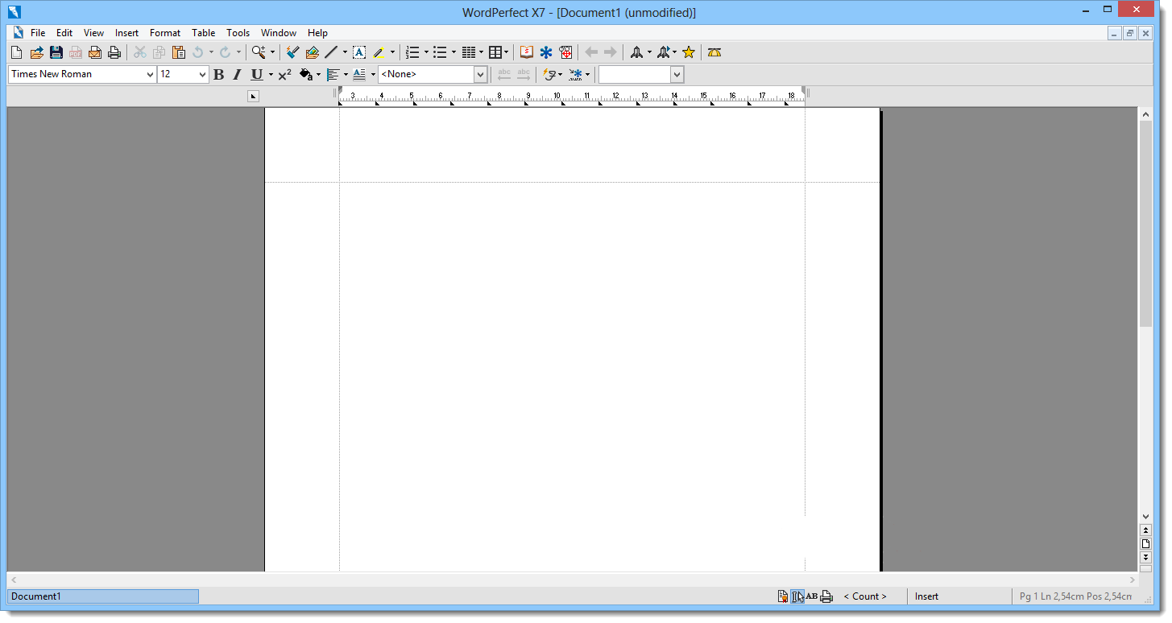Send document by email envelope icon

[95, 52]
